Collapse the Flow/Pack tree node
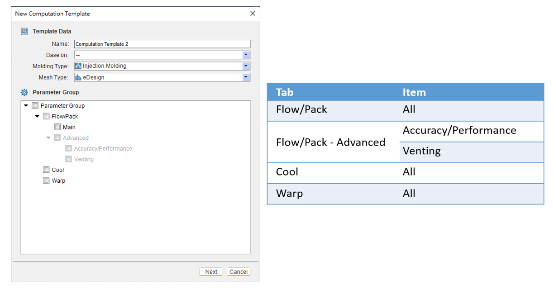Screen dimensions: 554x289 (x=37, y=116)
